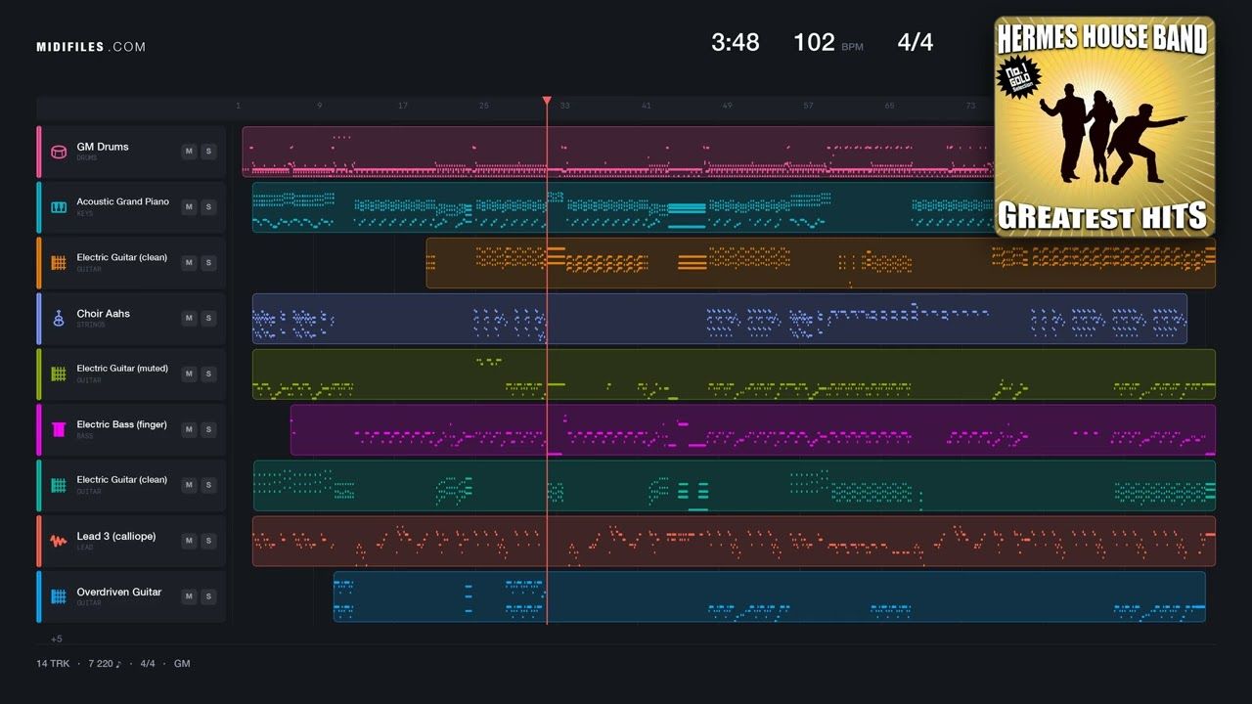The height and width of the screenshot is (704, 1252).
Task: Jump to bar 41 on the ruler
Action: point(647,106)
